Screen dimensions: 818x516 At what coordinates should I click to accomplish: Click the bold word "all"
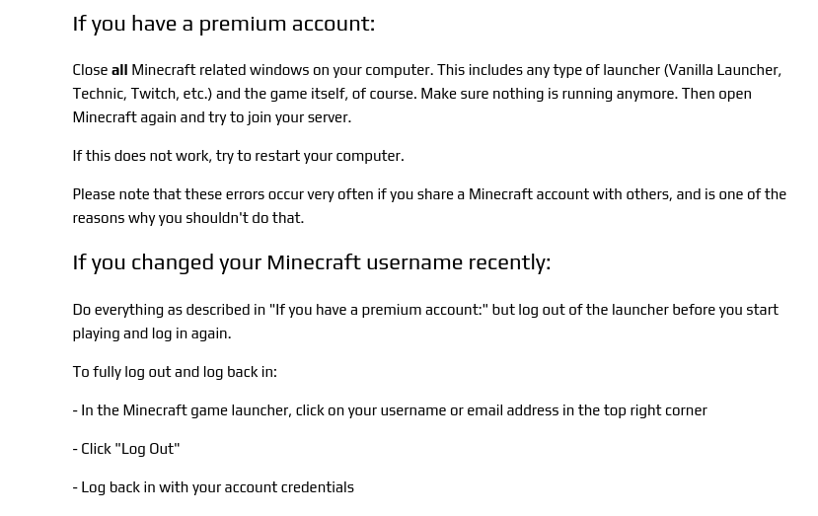(x=119, y=70)
